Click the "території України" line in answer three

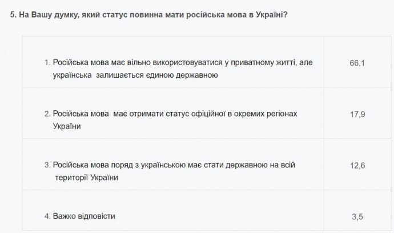86,178
